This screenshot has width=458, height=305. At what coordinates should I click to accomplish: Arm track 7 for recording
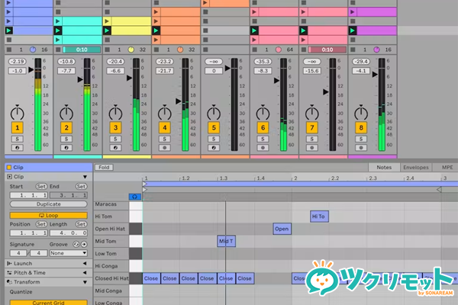[x=311, y=148]
